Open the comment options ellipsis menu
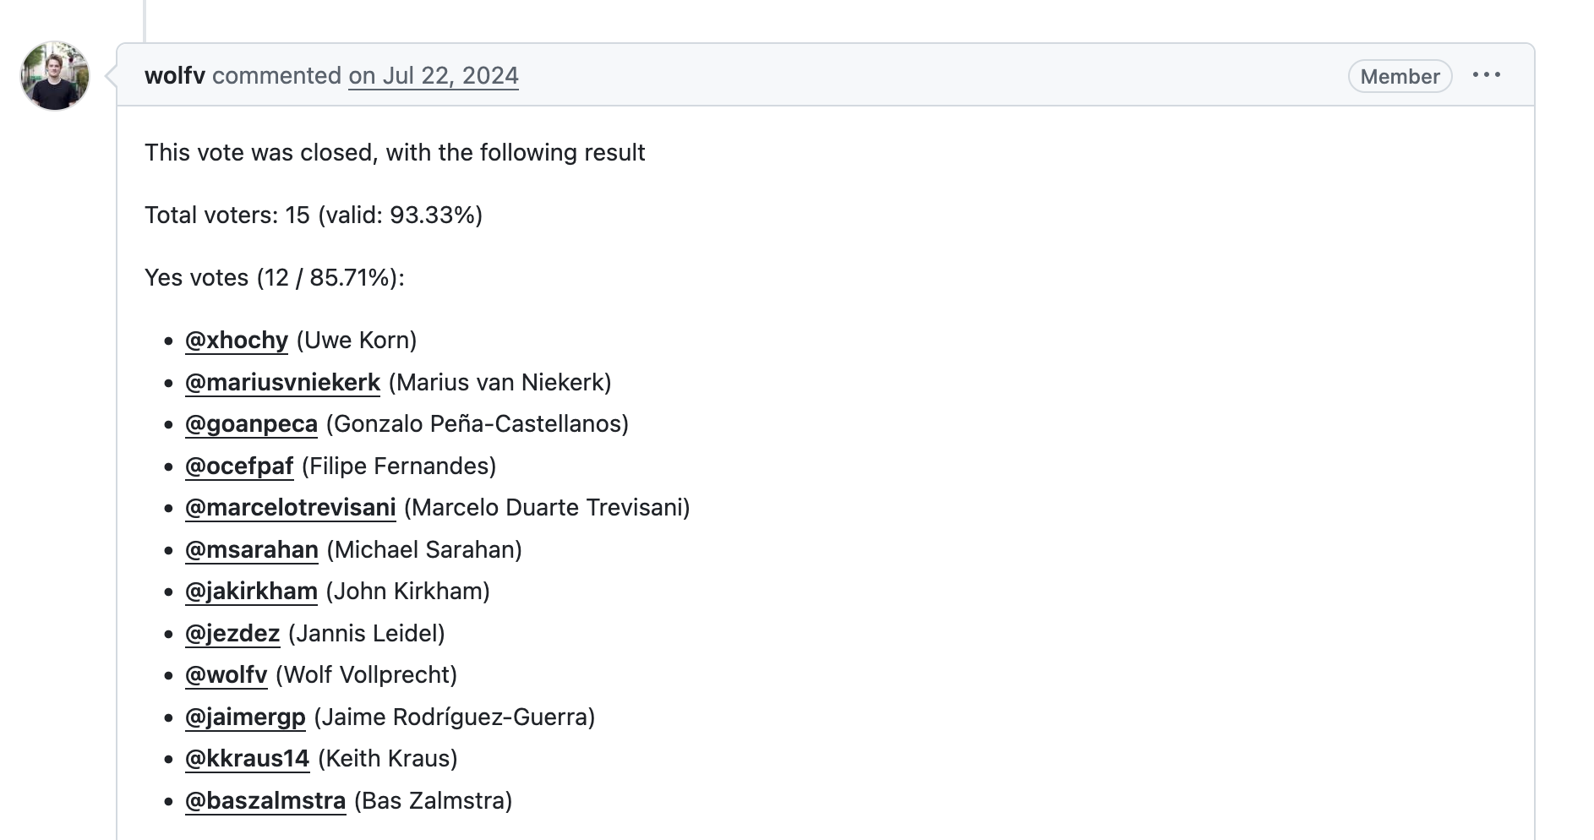Screen dimensions: 1594x840 (x=1486, y=75)
